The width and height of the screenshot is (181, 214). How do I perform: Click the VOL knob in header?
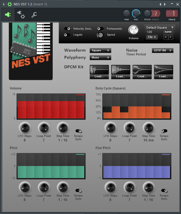[136, 13]
